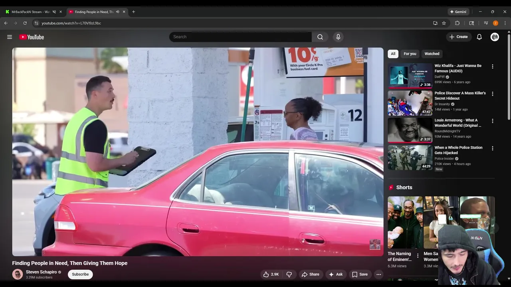Open more actions ellipsis under video
511x287 pixels.
point(378,274)
